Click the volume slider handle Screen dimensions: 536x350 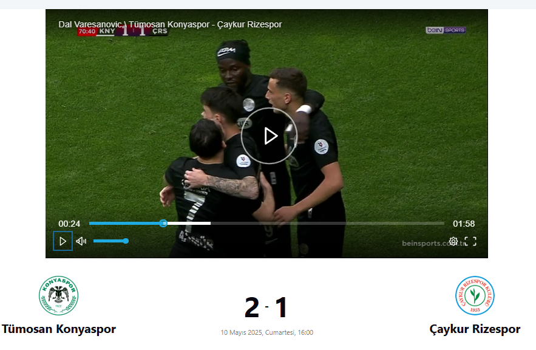click(x=126, y=241)
